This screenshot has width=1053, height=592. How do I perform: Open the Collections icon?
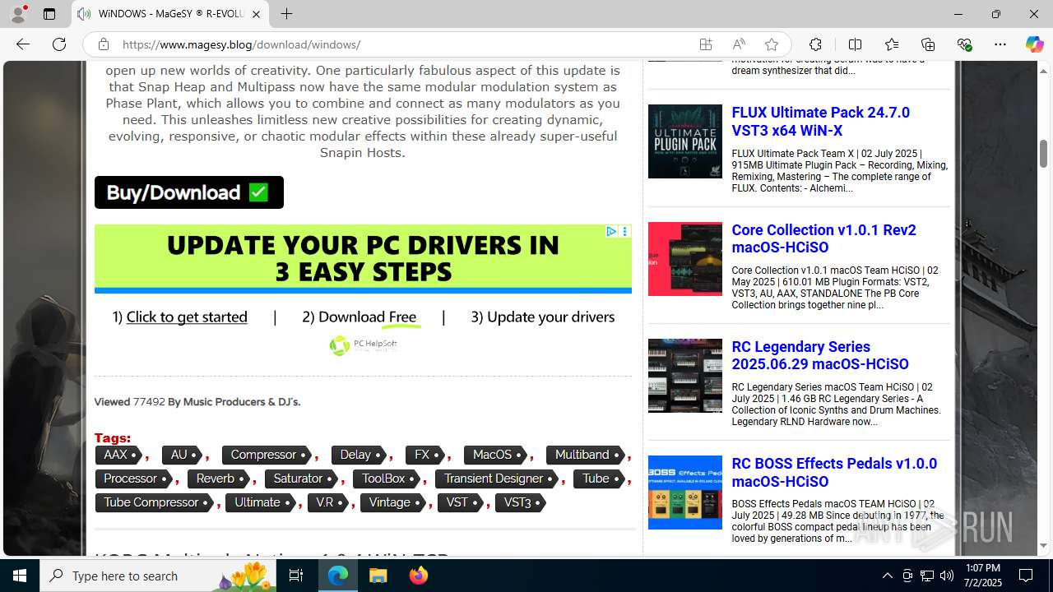point(928,44)
